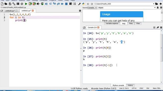Viewport: 163px width, 91px height.
Task: Save all files using the toolbar icon
Action: tap(14, 4)
